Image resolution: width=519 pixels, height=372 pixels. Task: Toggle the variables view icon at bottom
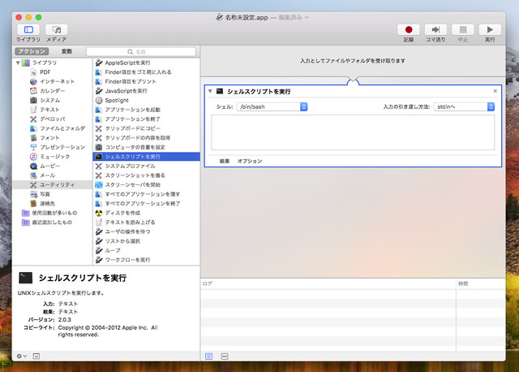coord(225,357)
